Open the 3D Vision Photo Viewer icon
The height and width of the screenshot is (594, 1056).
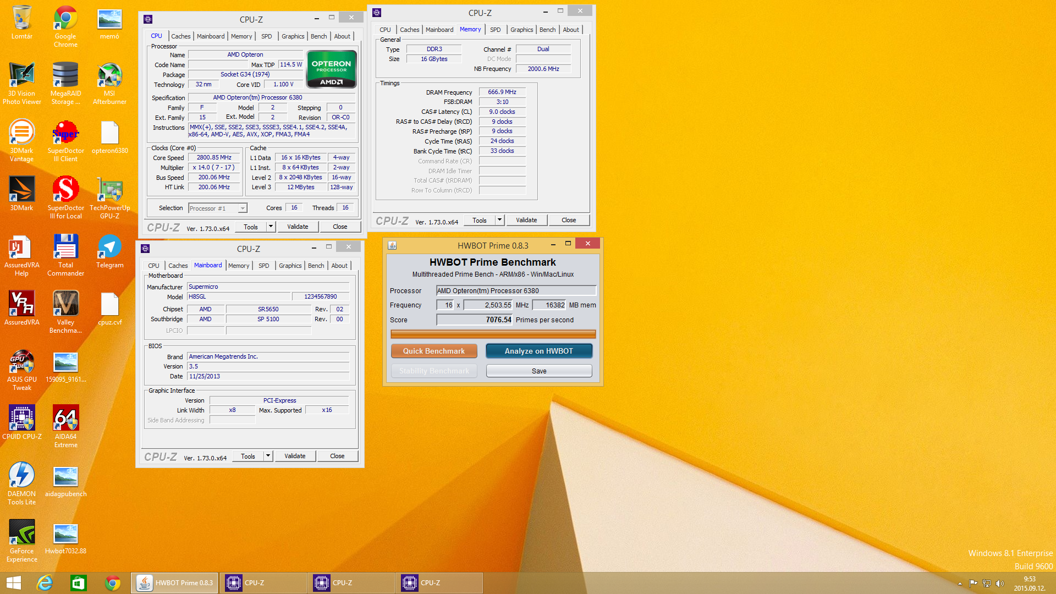click(x=22, y=84)
